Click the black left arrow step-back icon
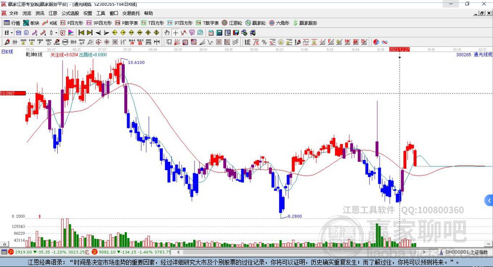 click(98, 33)
